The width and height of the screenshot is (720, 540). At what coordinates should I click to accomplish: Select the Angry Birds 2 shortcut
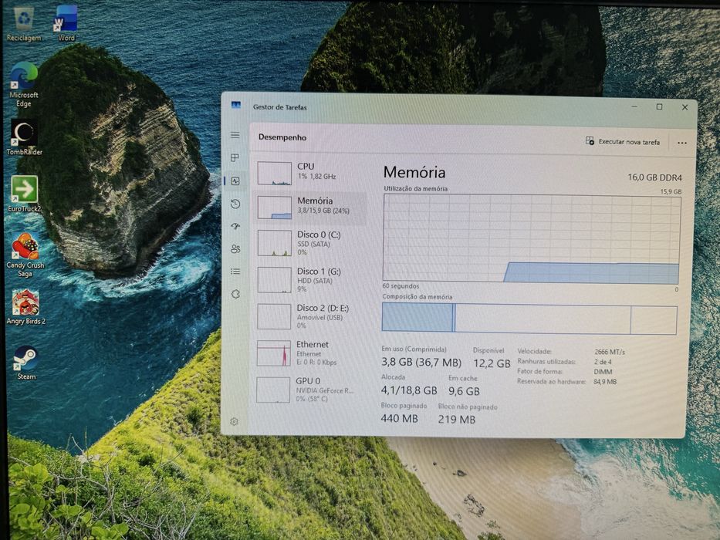25,307
